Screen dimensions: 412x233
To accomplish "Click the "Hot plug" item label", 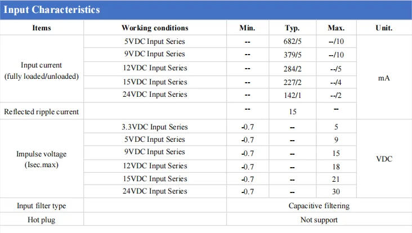I will point(42,219).
